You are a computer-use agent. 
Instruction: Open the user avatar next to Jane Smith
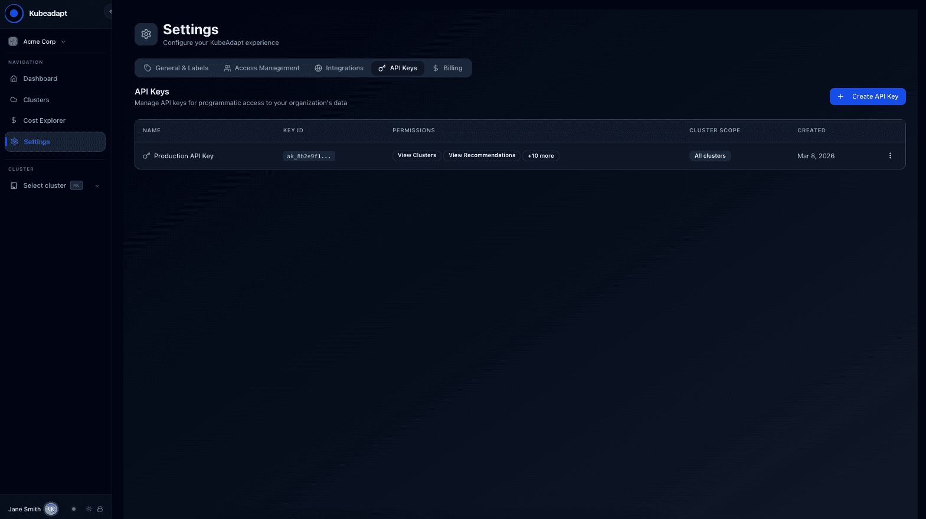(51, 509)
